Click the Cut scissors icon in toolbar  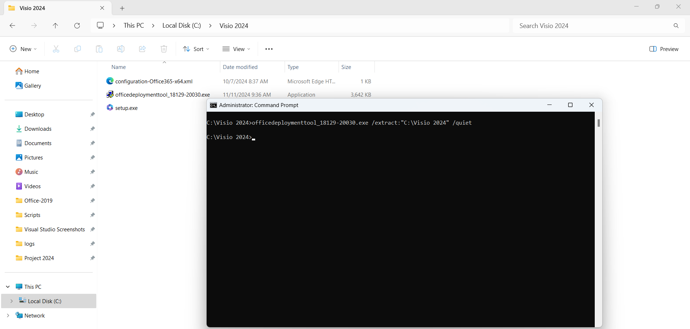(x=56, y=49)
